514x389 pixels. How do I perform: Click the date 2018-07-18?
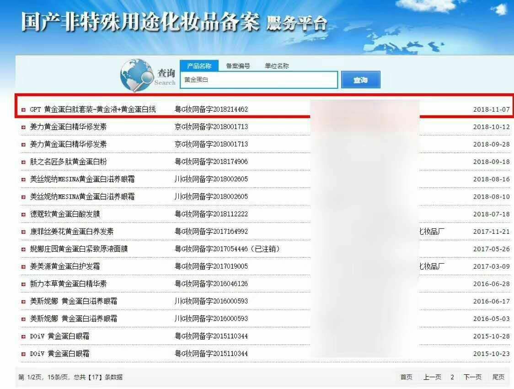[492, 214]
